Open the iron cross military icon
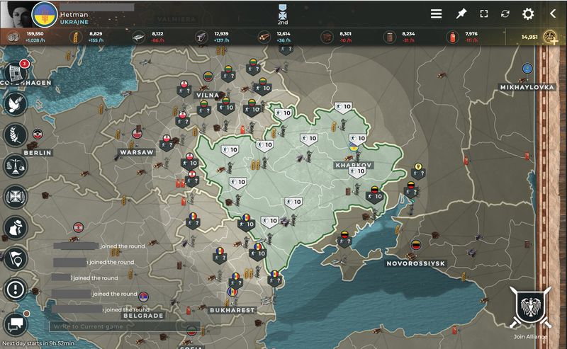 (x=16, y=197)
